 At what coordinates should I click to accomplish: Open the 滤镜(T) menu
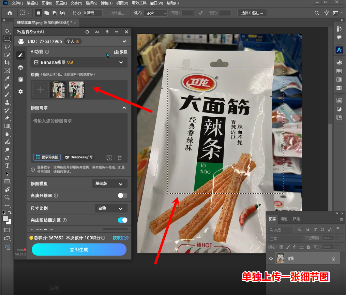pyautogui.click(x=107, y=3)
